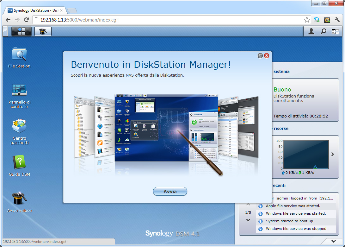Collapse the widgets panel with bottom chevron
The image size is (345, 247).
tap(334, 241)
